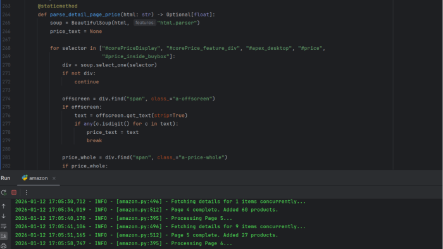
Task: Click 'if price_whole:' on line 282
Action: [x=85, y=166]
